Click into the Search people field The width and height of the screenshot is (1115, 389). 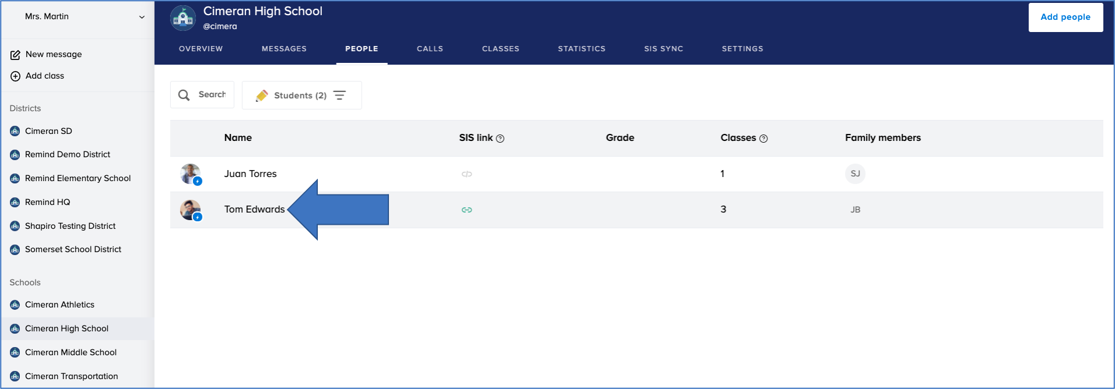(211, 95)
